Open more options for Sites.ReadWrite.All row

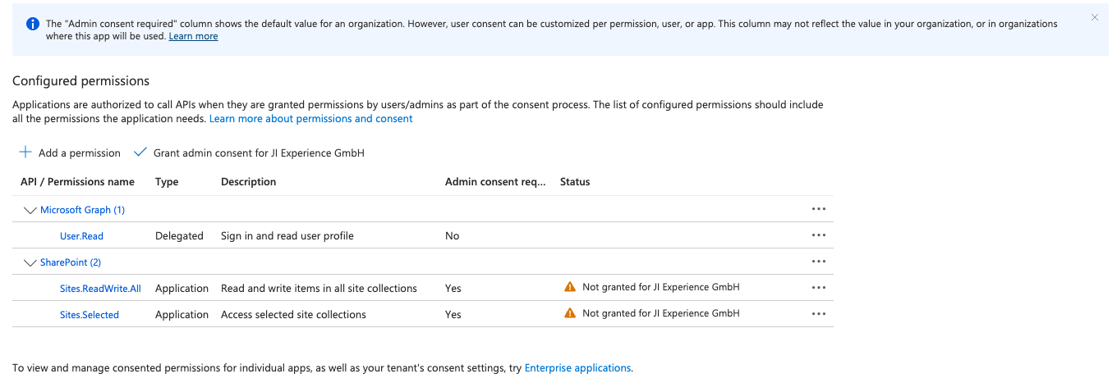click(818, 288)
